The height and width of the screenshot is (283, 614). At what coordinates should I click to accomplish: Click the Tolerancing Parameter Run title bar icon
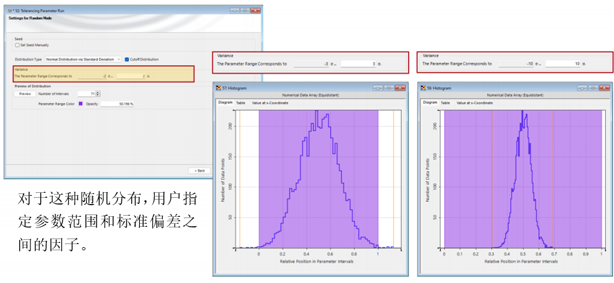click(x=9, y=11)
